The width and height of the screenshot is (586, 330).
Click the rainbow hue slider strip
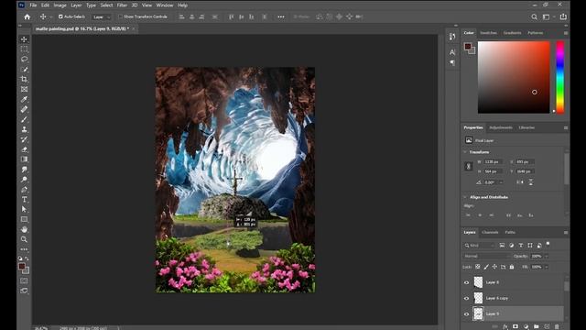[559, 77]
